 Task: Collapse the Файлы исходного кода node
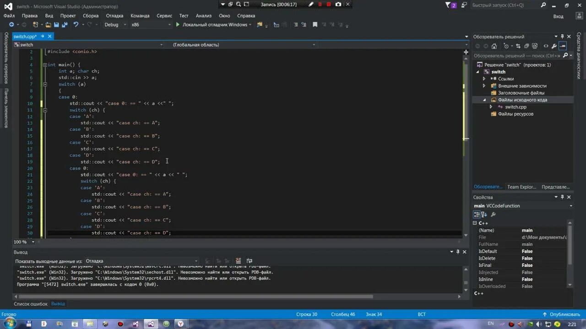(484, 100)
